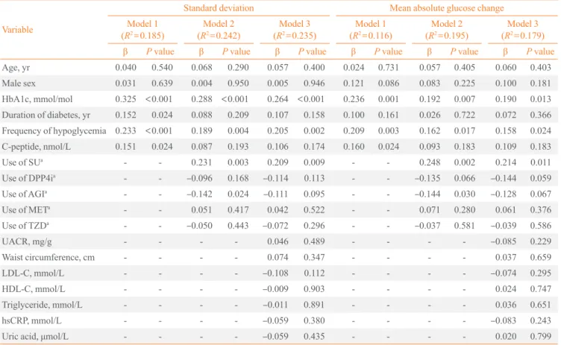Image resolution: width=561 pixels, height=345 pixels.
Task: Click the "Duration of diabetes, yr" label
Action: pyautogui.click(x=46, y=115)
